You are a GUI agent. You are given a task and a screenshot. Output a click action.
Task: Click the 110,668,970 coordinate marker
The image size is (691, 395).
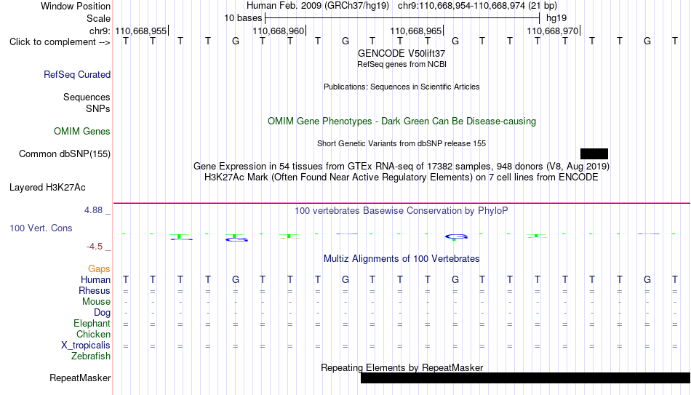553,31
